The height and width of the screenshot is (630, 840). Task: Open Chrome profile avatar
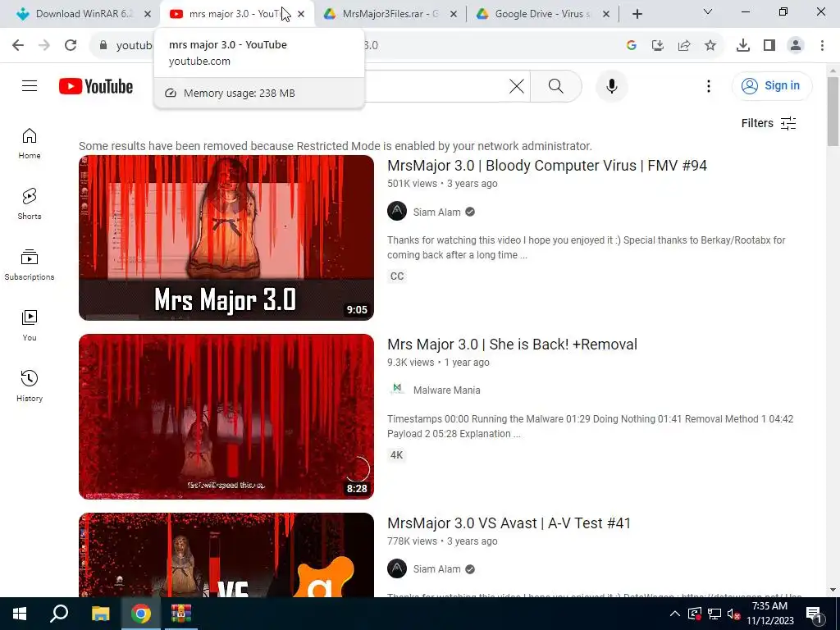coord(796,46)
